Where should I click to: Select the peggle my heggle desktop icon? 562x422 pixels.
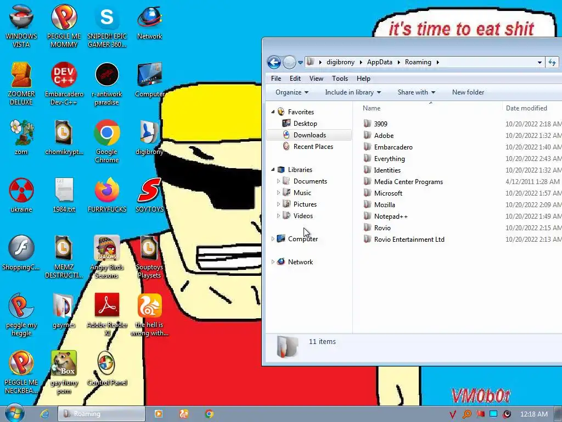(x=21, y=315)
